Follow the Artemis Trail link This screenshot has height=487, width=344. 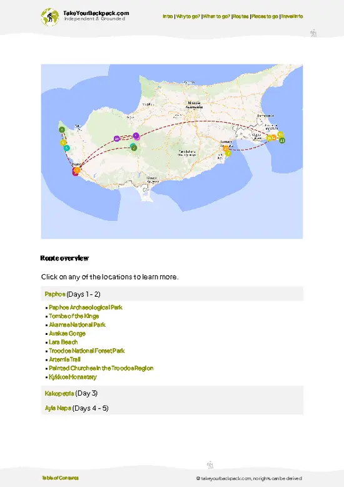[65, 360]
